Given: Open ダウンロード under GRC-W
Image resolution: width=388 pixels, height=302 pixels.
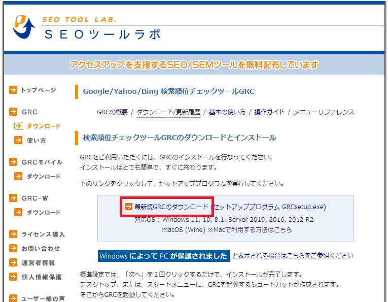Looking at the screenshot, I should 44,212.
